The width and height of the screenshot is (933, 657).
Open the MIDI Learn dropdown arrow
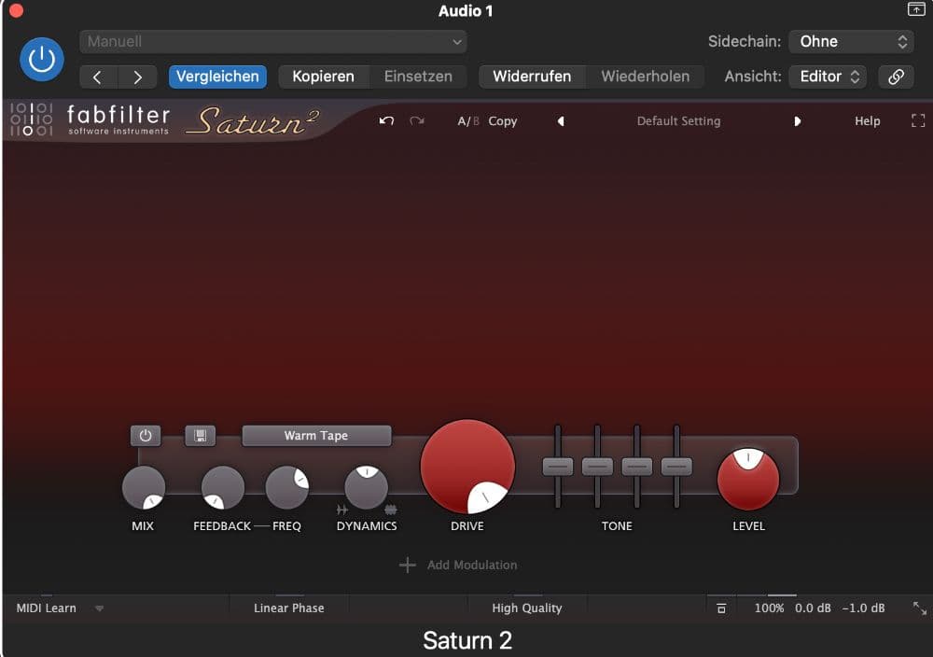tap(100, 608)
